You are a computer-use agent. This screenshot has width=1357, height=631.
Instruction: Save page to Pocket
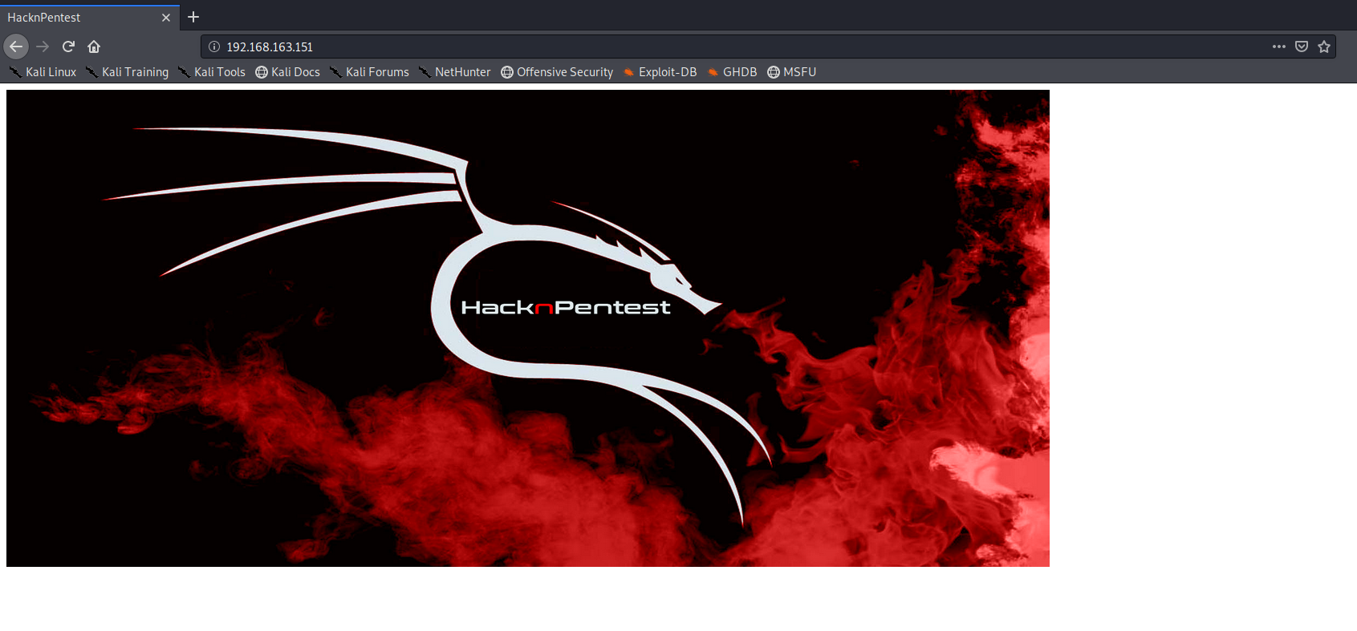[1302, 47]
